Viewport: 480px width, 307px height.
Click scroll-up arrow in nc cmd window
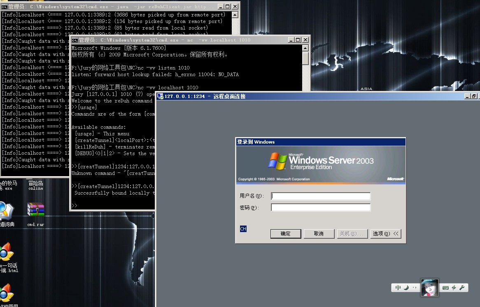tap(305, 48)
